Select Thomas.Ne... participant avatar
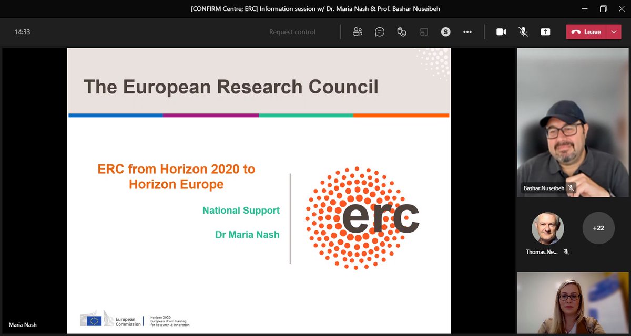This screenshot has height=336, width=631. 547,228
